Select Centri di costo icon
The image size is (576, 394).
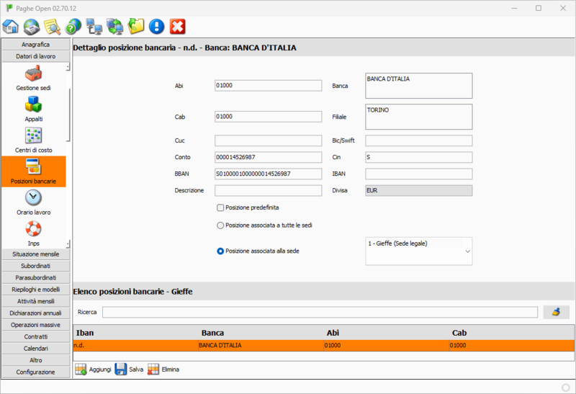33,140
